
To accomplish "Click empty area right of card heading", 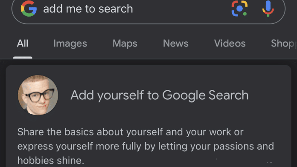I will (x=269, y=95).
